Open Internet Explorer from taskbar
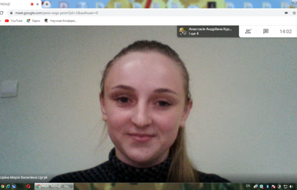The image size is (297, 190). [x=8, y=186]
